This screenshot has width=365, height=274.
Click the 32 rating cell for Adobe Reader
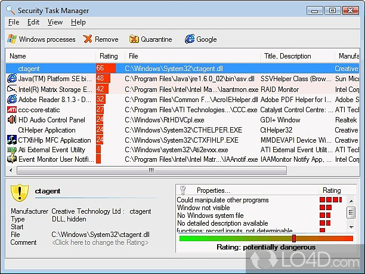coord(101,99)
